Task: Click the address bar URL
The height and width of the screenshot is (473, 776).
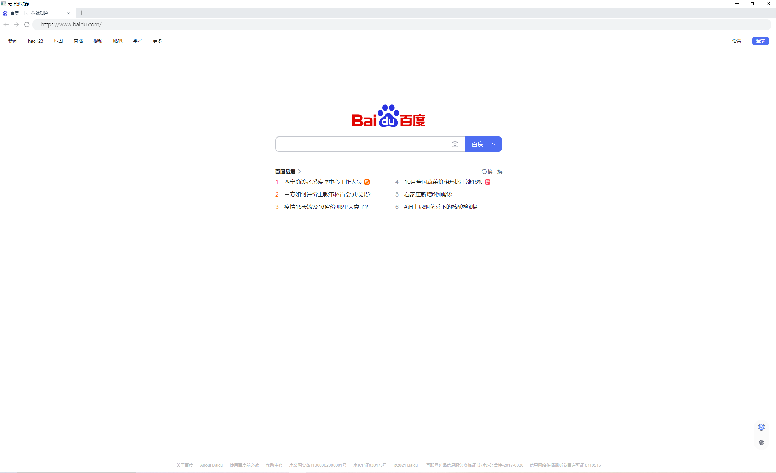Action: 71,24
